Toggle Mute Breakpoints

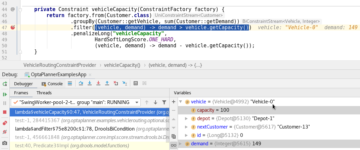5,132
